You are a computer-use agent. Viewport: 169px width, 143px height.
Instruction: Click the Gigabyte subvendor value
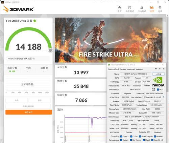pos(127,94)
